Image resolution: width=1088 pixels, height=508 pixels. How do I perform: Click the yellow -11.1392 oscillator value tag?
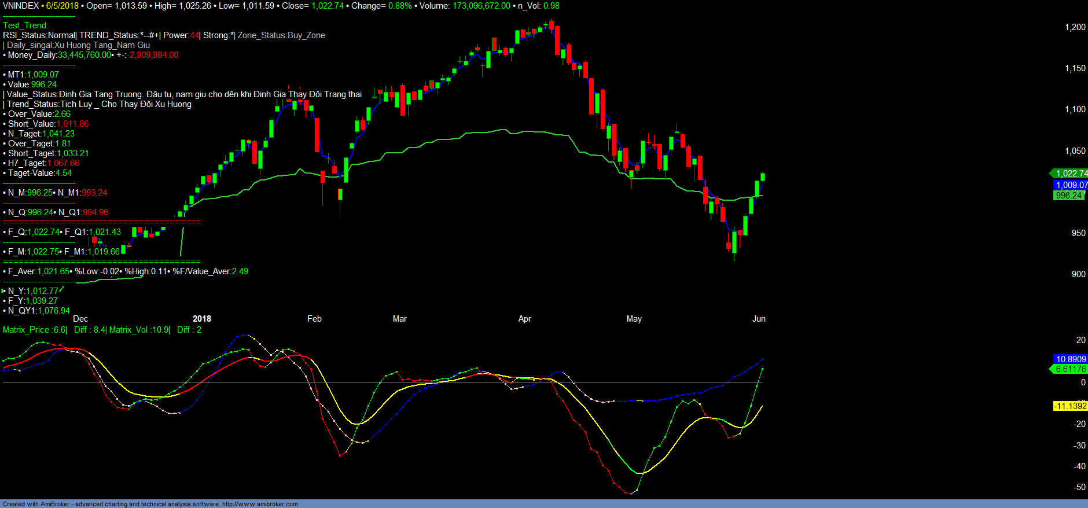point(1070,406)
